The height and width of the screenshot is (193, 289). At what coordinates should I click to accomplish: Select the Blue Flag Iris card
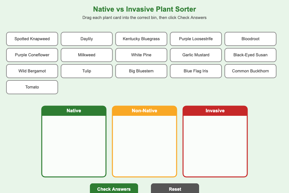(x=196, y=71)
